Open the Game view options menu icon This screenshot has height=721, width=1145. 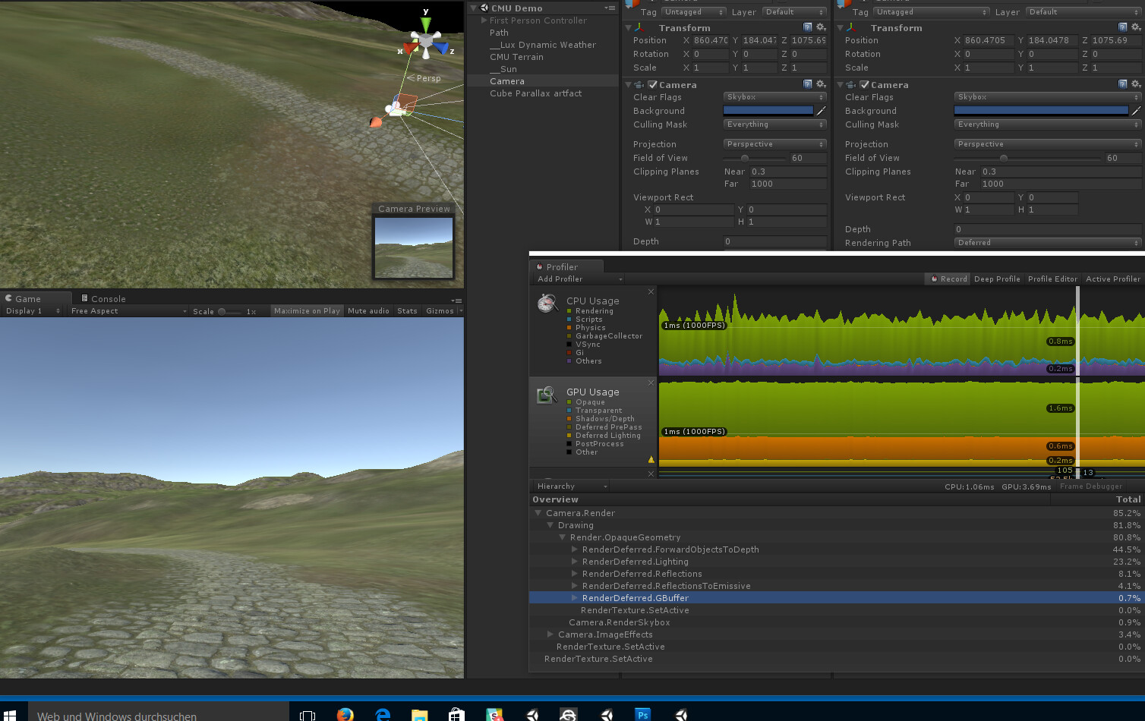point(456,299)
